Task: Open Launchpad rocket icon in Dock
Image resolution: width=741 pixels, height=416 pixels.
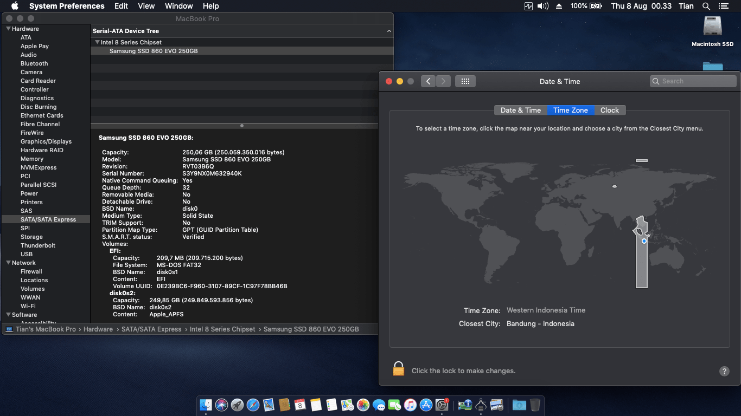Action: tap(237, 405)
